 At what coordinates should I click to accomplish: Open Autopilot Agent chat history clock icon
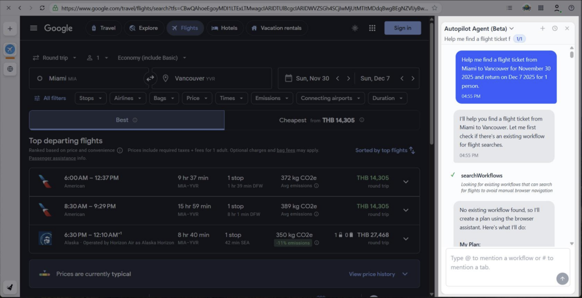pos(555,28)
